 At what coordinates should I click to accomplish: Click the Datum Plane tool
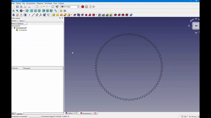[x=37, y=15]
